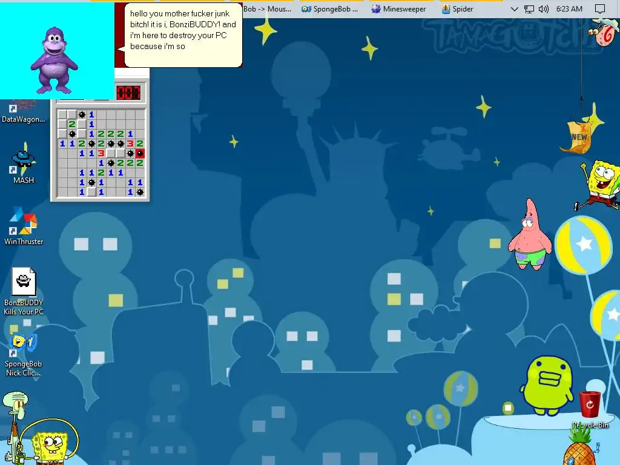Image resolution: width=620 pixels, height=465 pixels.
Task: Click the purple BonziBUDDY gorilla character
Action: [54, 60]
